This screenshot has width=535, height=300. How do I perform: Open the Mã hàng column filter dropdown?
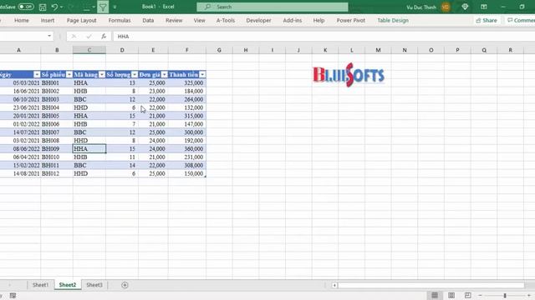coord(102,74)
